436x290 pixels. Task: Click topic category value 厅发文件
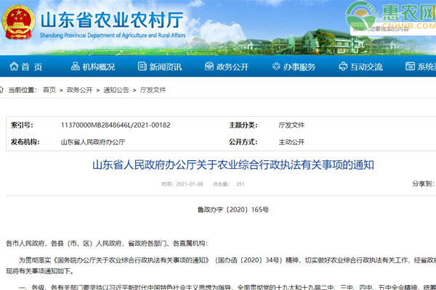(291, 125)
